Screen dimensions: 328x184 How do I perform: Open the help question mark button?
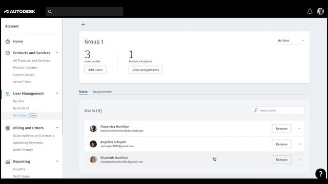[320, 173]
